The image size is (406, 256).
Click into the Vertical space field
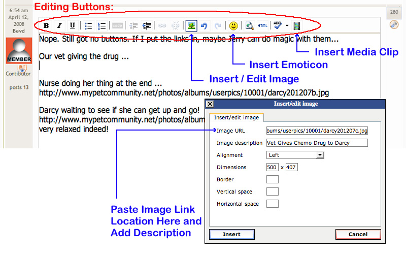tap(273, 191)
